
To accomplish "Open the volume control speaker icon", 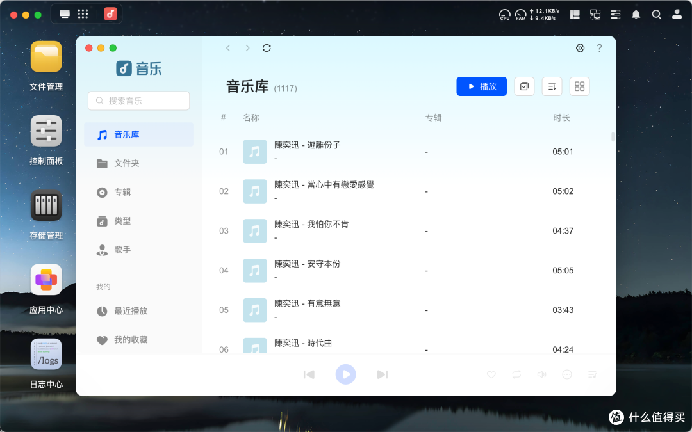I will [x=541, y=374].
